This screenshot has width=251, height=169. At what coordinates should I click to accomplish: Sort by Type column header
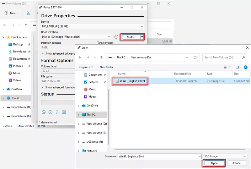(x=209, y=74)
